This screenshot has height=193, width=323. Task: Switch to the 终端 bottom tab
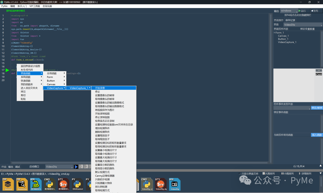pos(4,167)
